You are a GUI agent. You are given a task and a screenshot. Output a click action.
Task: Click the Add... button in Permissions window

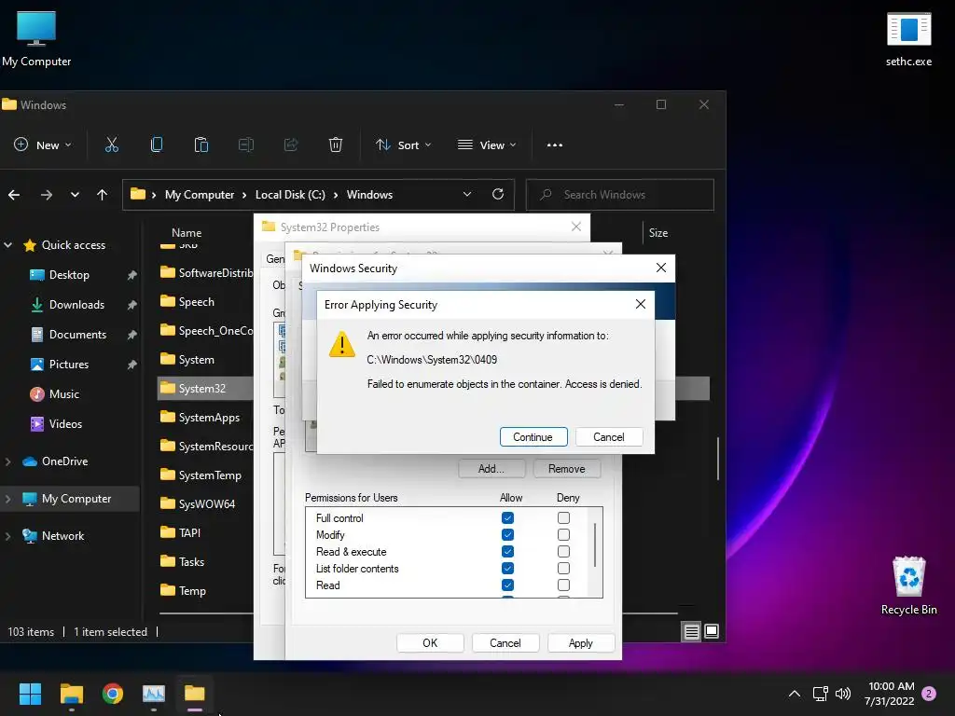(491, 468)
